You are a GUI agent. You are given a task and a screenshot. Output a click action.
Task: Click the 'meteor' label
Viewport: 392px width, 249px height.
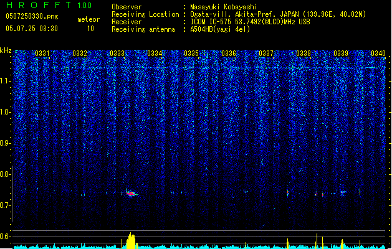point(88,19)
